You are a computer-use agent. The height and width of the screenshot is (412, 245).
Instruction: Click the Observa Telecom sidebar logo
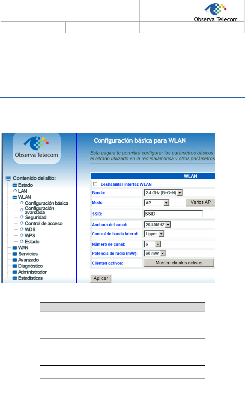click(x=37, y=148)
